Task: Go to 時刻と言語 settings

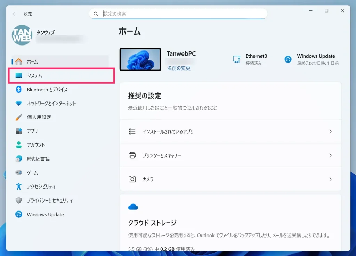Action: pos(60,159)
